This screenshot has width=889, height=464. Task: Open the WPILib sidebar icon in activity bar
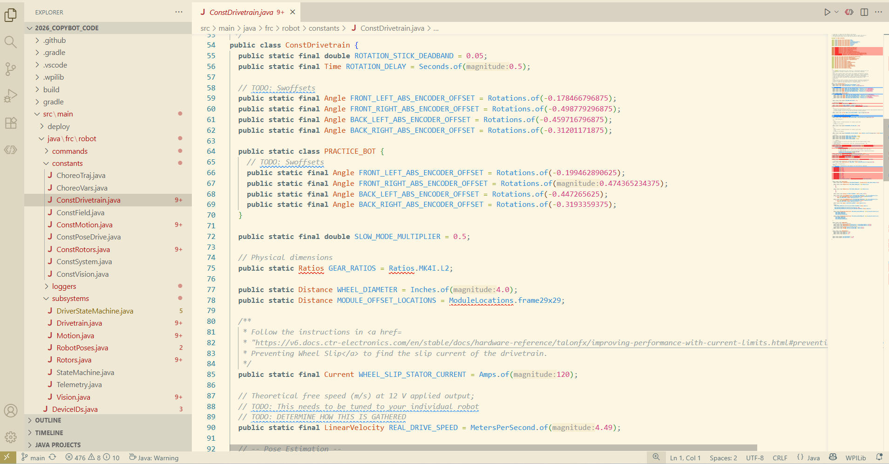click(x=11, y=150)
